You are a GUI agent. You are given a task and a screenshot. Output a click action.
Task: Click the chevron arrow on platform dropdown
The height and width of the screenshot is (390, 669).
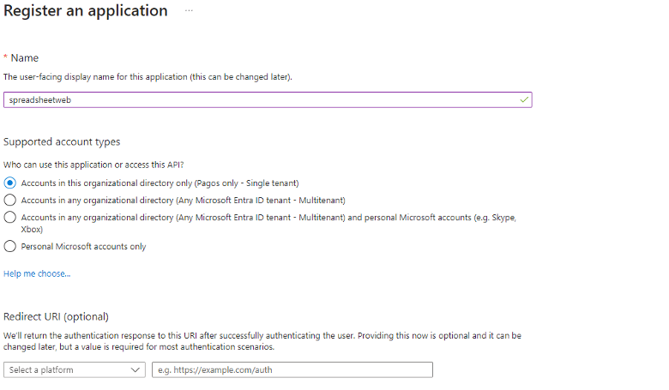(136, 370)
